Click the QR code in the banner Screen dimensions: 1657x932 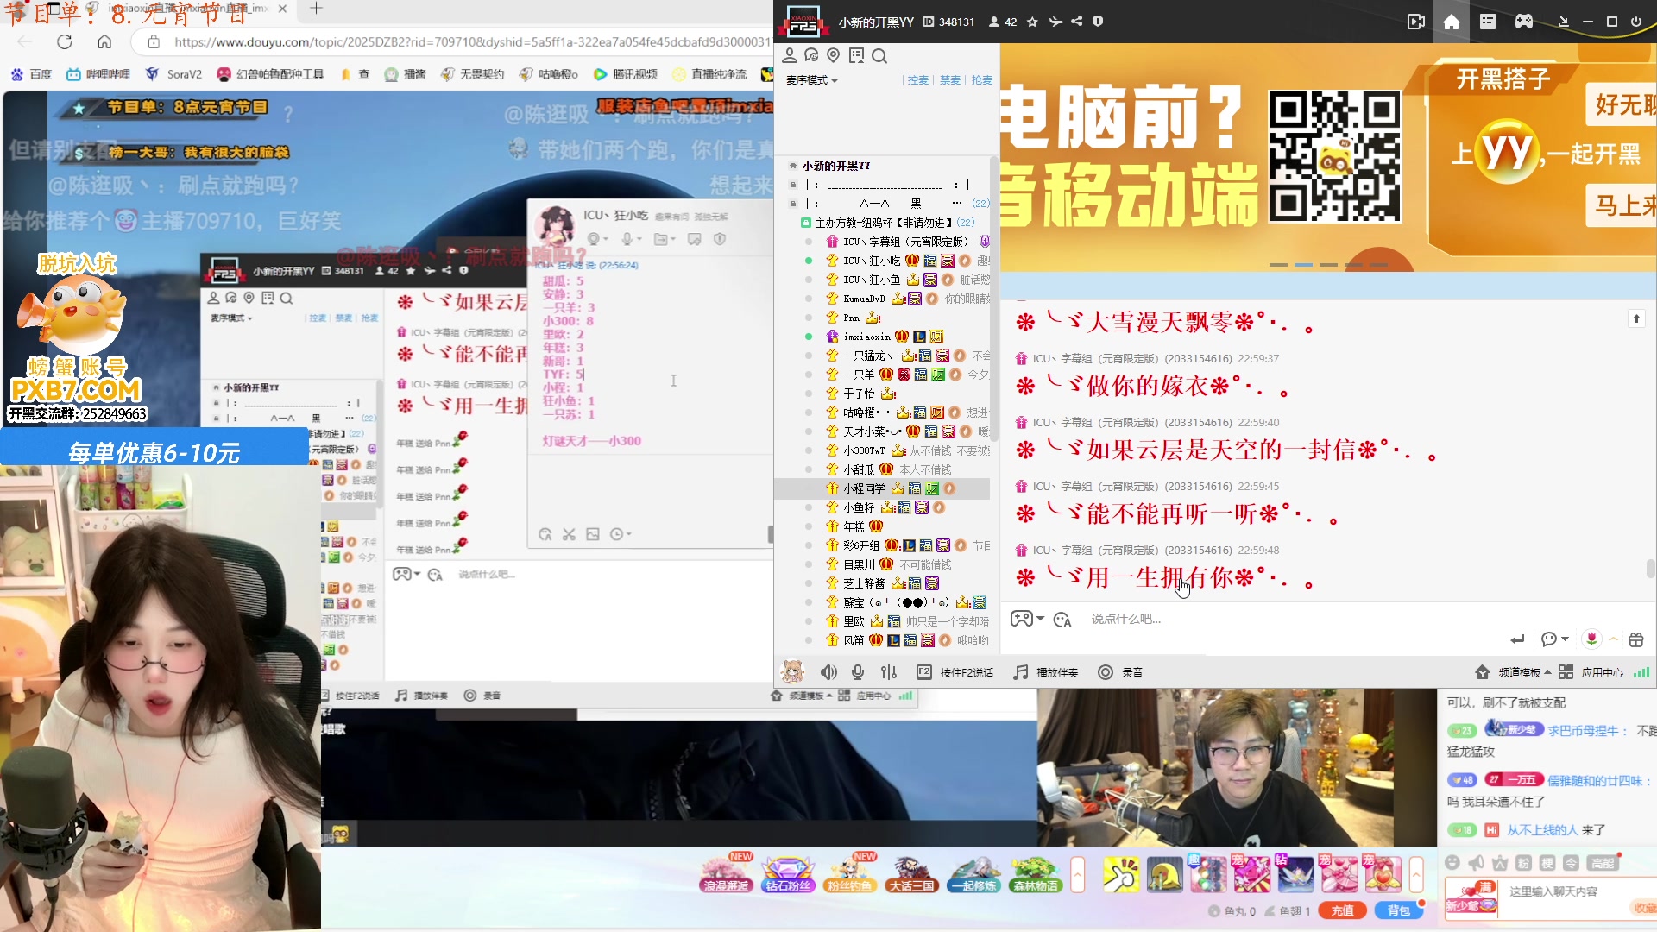click(1334, 156)
